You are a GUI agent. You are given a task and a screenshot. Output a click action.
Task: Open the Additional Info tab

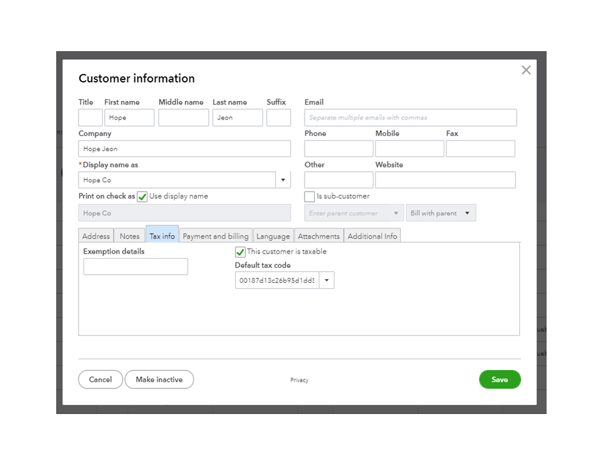[372, 236]
